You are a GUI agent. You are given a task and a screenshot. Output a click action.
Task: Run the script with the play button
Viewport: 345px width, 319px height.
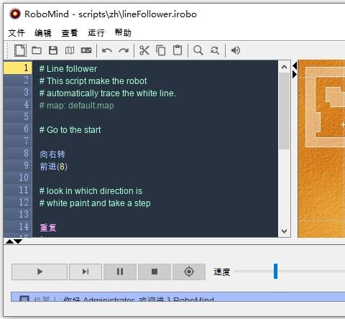40,272
